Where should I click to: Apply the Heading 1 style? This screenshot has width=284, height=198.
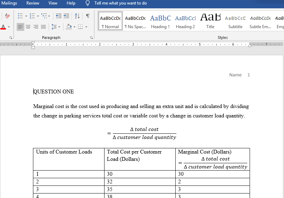[x=160, y=20]
